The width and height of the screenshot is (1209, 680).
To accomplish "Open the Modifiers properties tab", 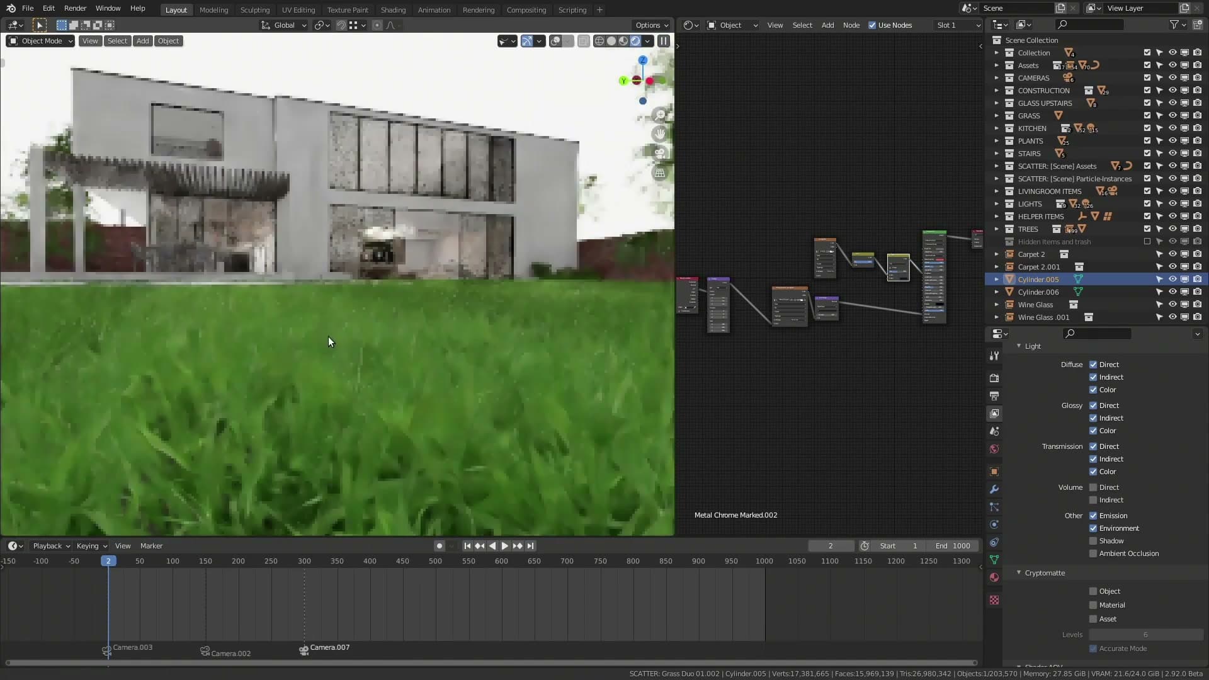I will pyautogui.click(x=994, y=489).
